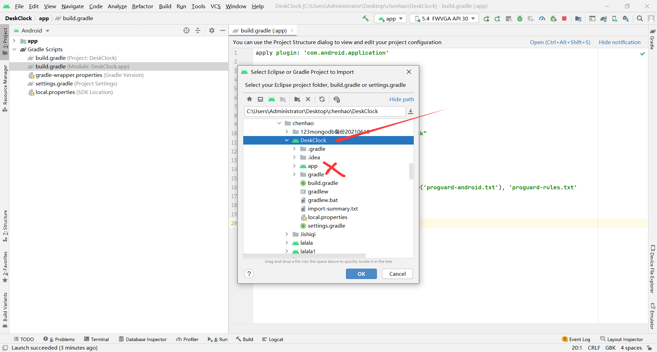657x352 pixels.
Task: Click the Run app icon in toolbar
Action: click(x=486, y=18)
